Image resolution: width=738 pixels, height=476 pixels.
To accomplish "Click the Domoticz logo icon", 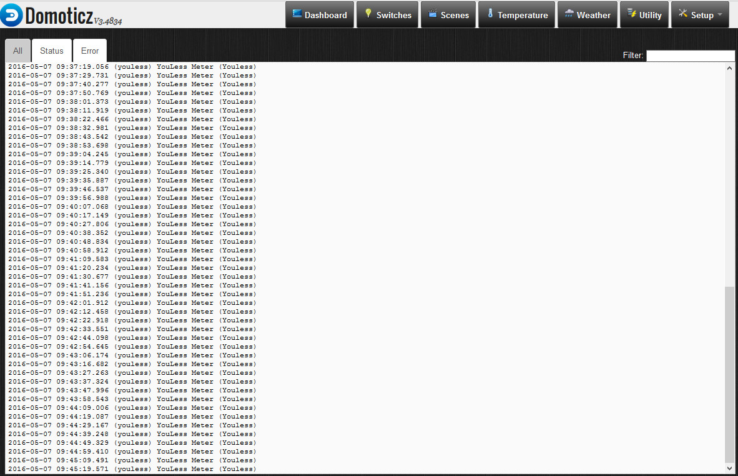I will coord(11,15).
